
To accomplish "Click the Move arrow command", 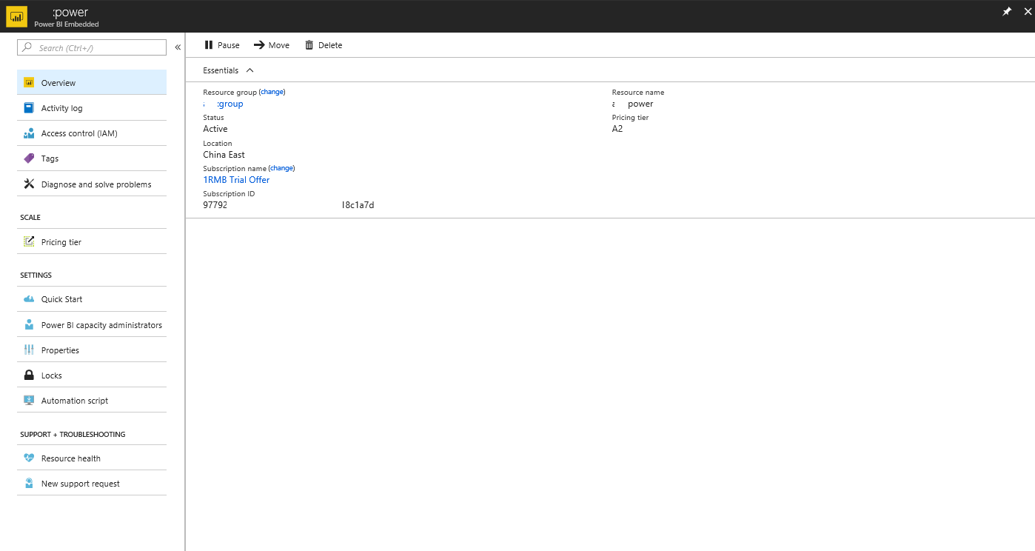I will [x=271, y=45].
